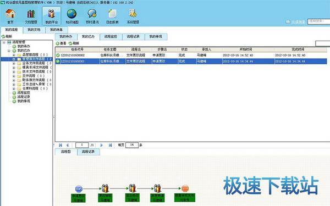Collapse the 我的已办 tree node
The width and height of the screenshot is (330, 206).
coord(9,51)
